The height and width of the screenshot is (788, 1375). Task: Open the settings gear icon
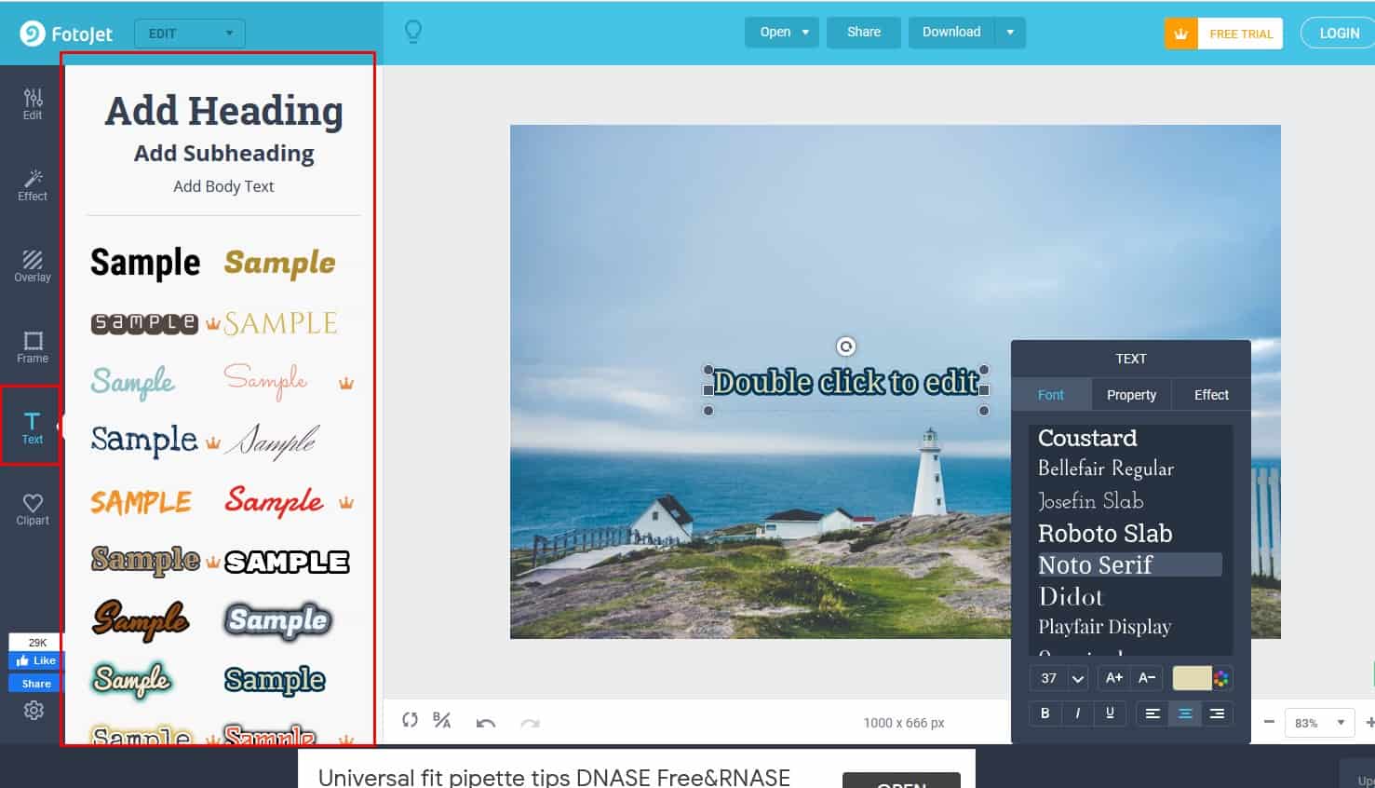(34, 711)
